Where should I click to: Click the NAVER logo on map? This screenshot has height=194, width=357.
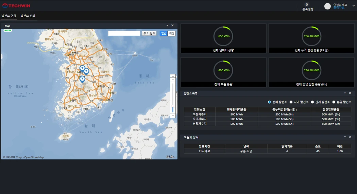point(8,30)
